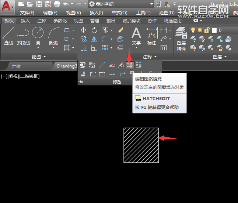Activate the Move tool in the modify panel
The image size is (238, 203).
click(84, 30)
